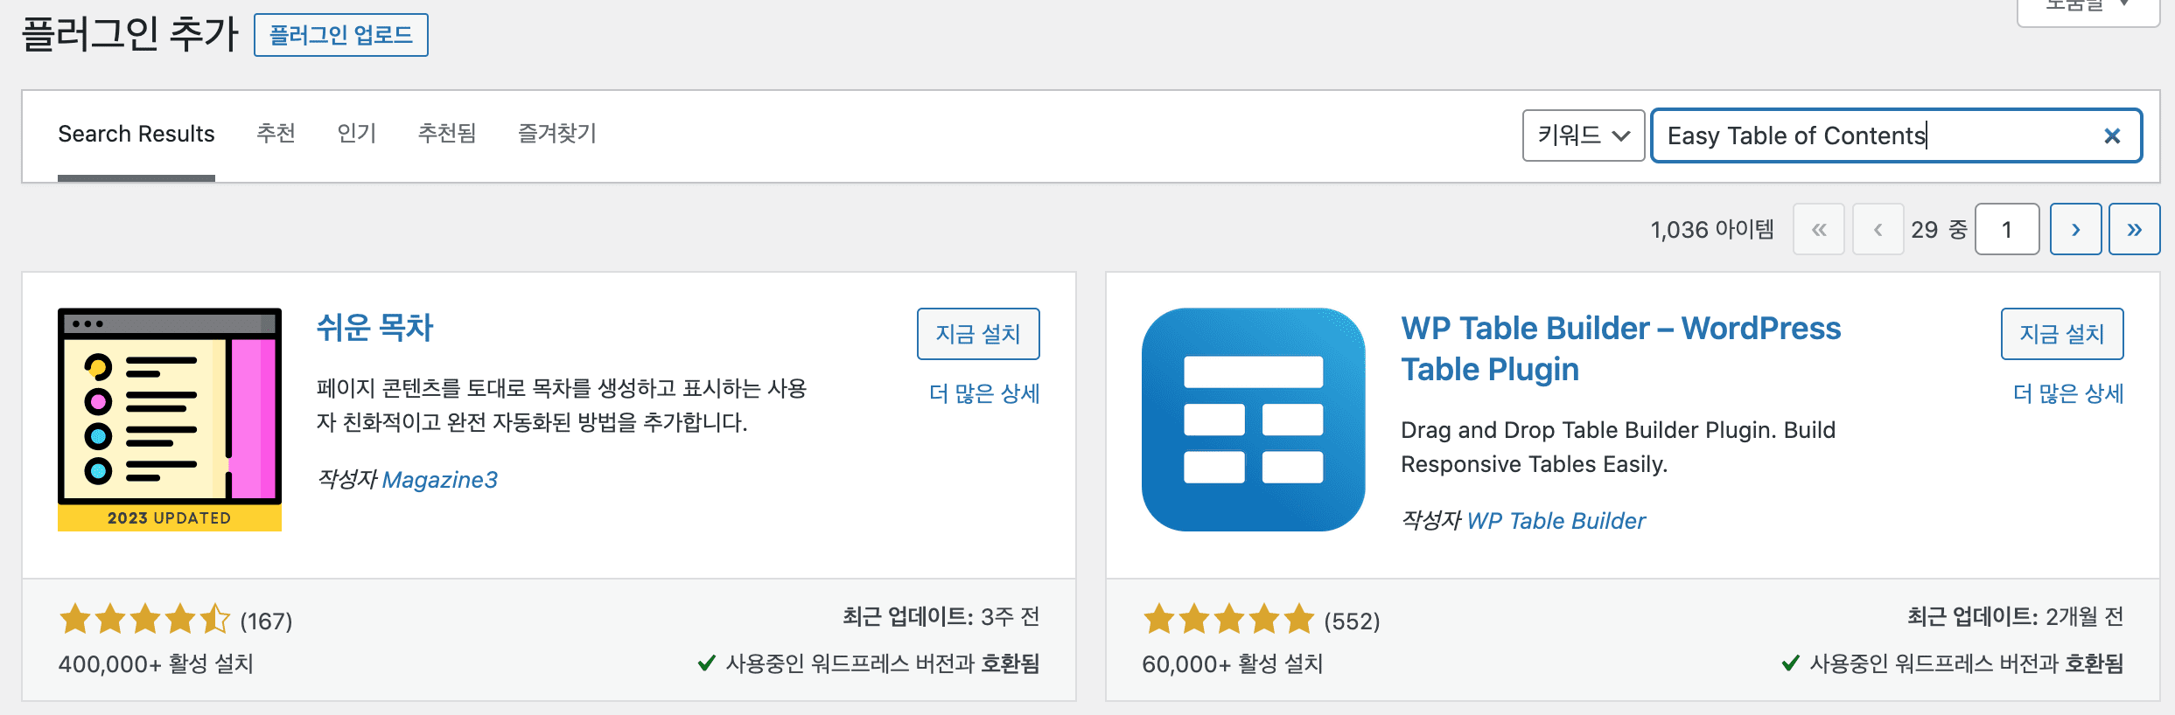The image size is (2175, 715).
Task: Click the 1,036 아이템 count text
Action: coord(1712,230)
